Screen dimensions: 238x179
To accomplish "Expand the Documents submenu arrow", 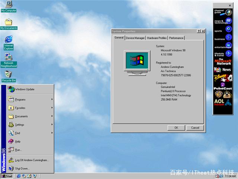I will (52, 116).
